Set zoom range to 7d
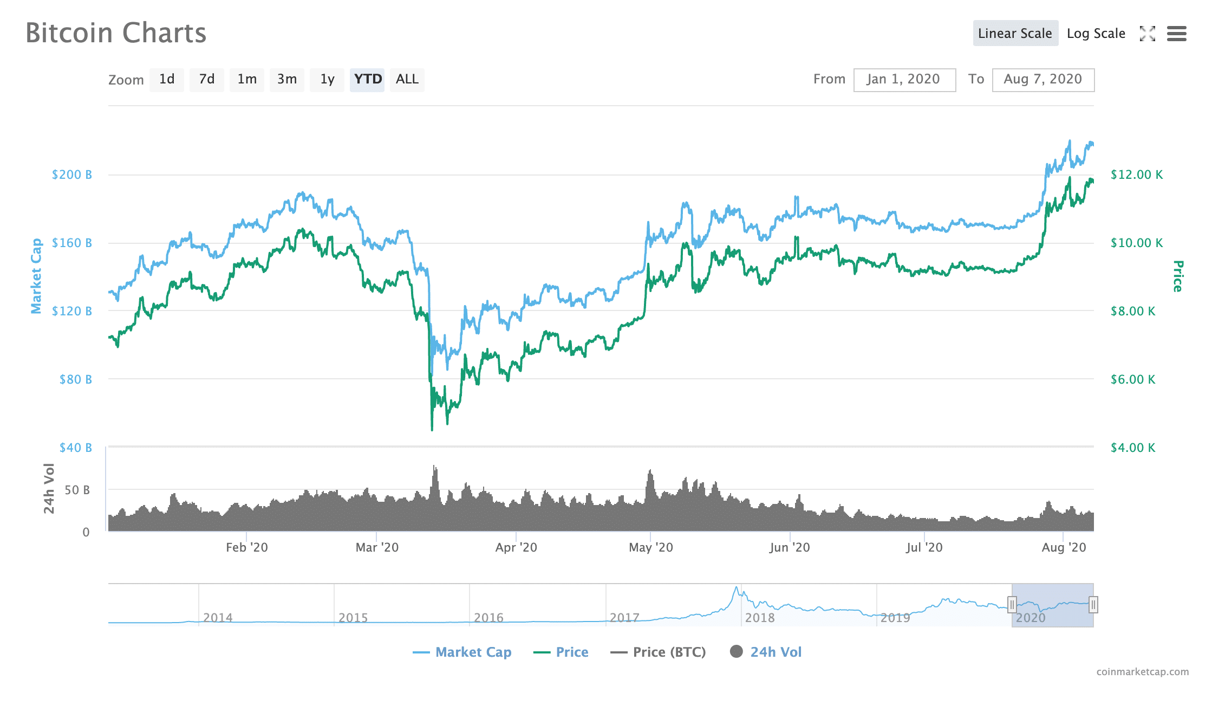The width and height of the screenshot is (1225, 712). click(x=207, y=80)
